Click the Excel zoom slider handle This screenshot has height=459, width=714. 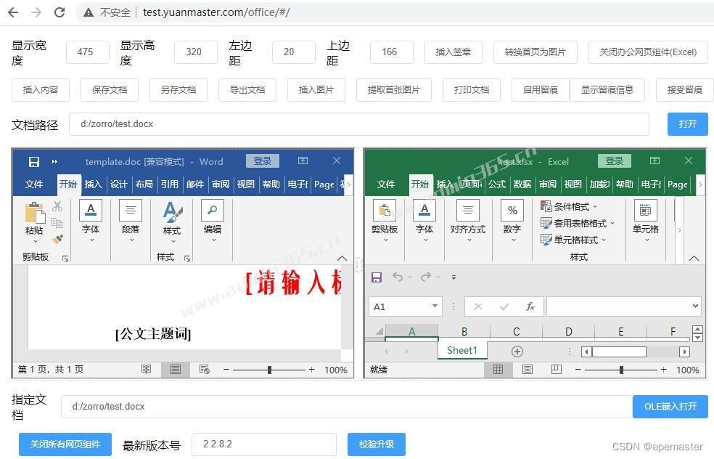tap(621, 370)
